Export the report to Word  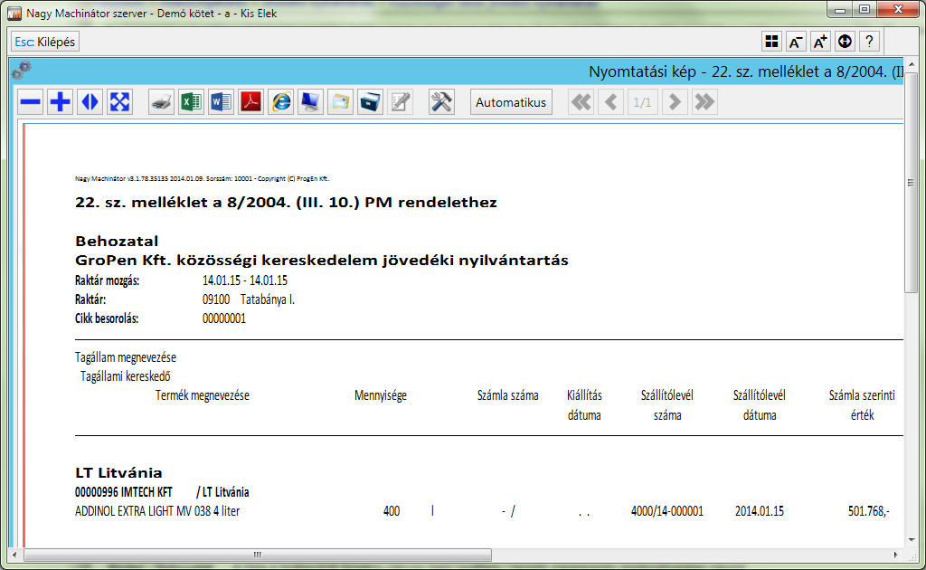[221, 102]
